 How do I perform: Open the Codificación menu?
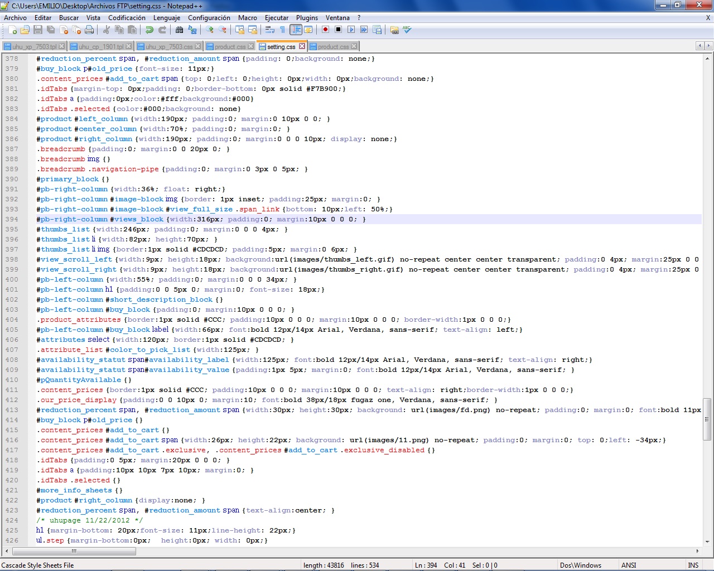pyautogui.click(x=127, y=18)
